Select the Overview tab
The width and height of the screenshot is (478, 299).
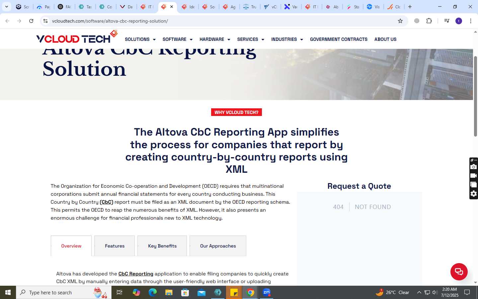(71, 246)
